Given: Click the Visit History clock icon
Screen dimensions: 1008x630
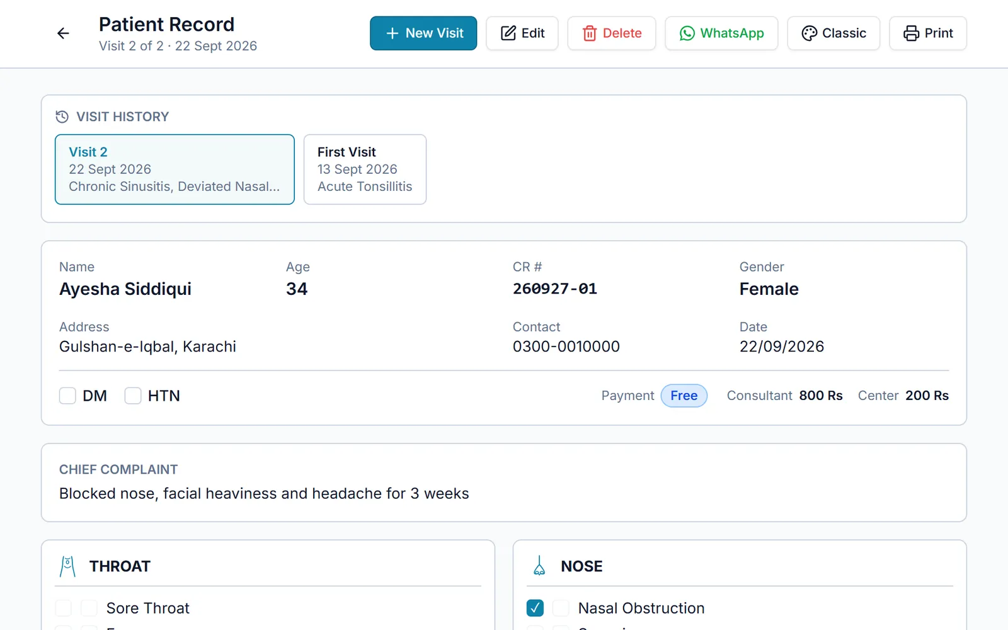Looking at the screenshot, I should [x=62, y=117].
